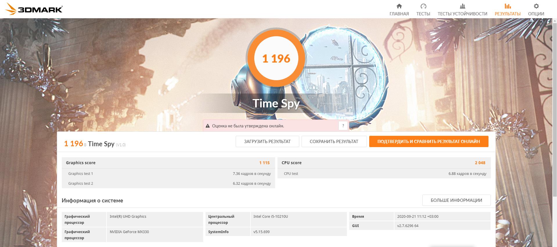The image size is (557, 247).
Task: Click ПОДТВЕРДИТЬ И СРАВНИТЬ РЕЗУЛЬТАТ ОНЛАЙН button
Action: (x=429, y=142)
